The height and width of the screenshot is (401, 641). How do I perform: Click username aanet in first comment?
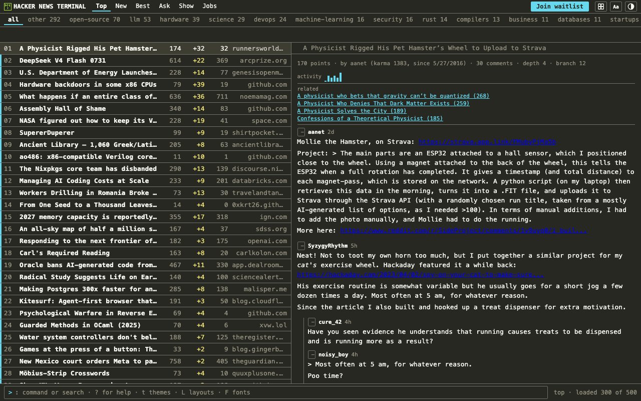coord(316,132)
